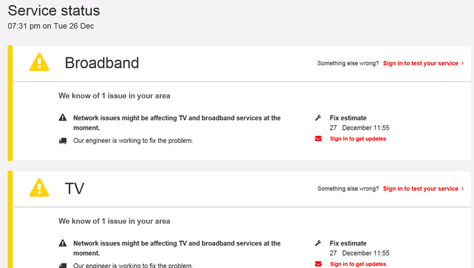Click the red envelope icon under TV
The width and height of the screenshot is (474, 268).
tap(318, 264)
